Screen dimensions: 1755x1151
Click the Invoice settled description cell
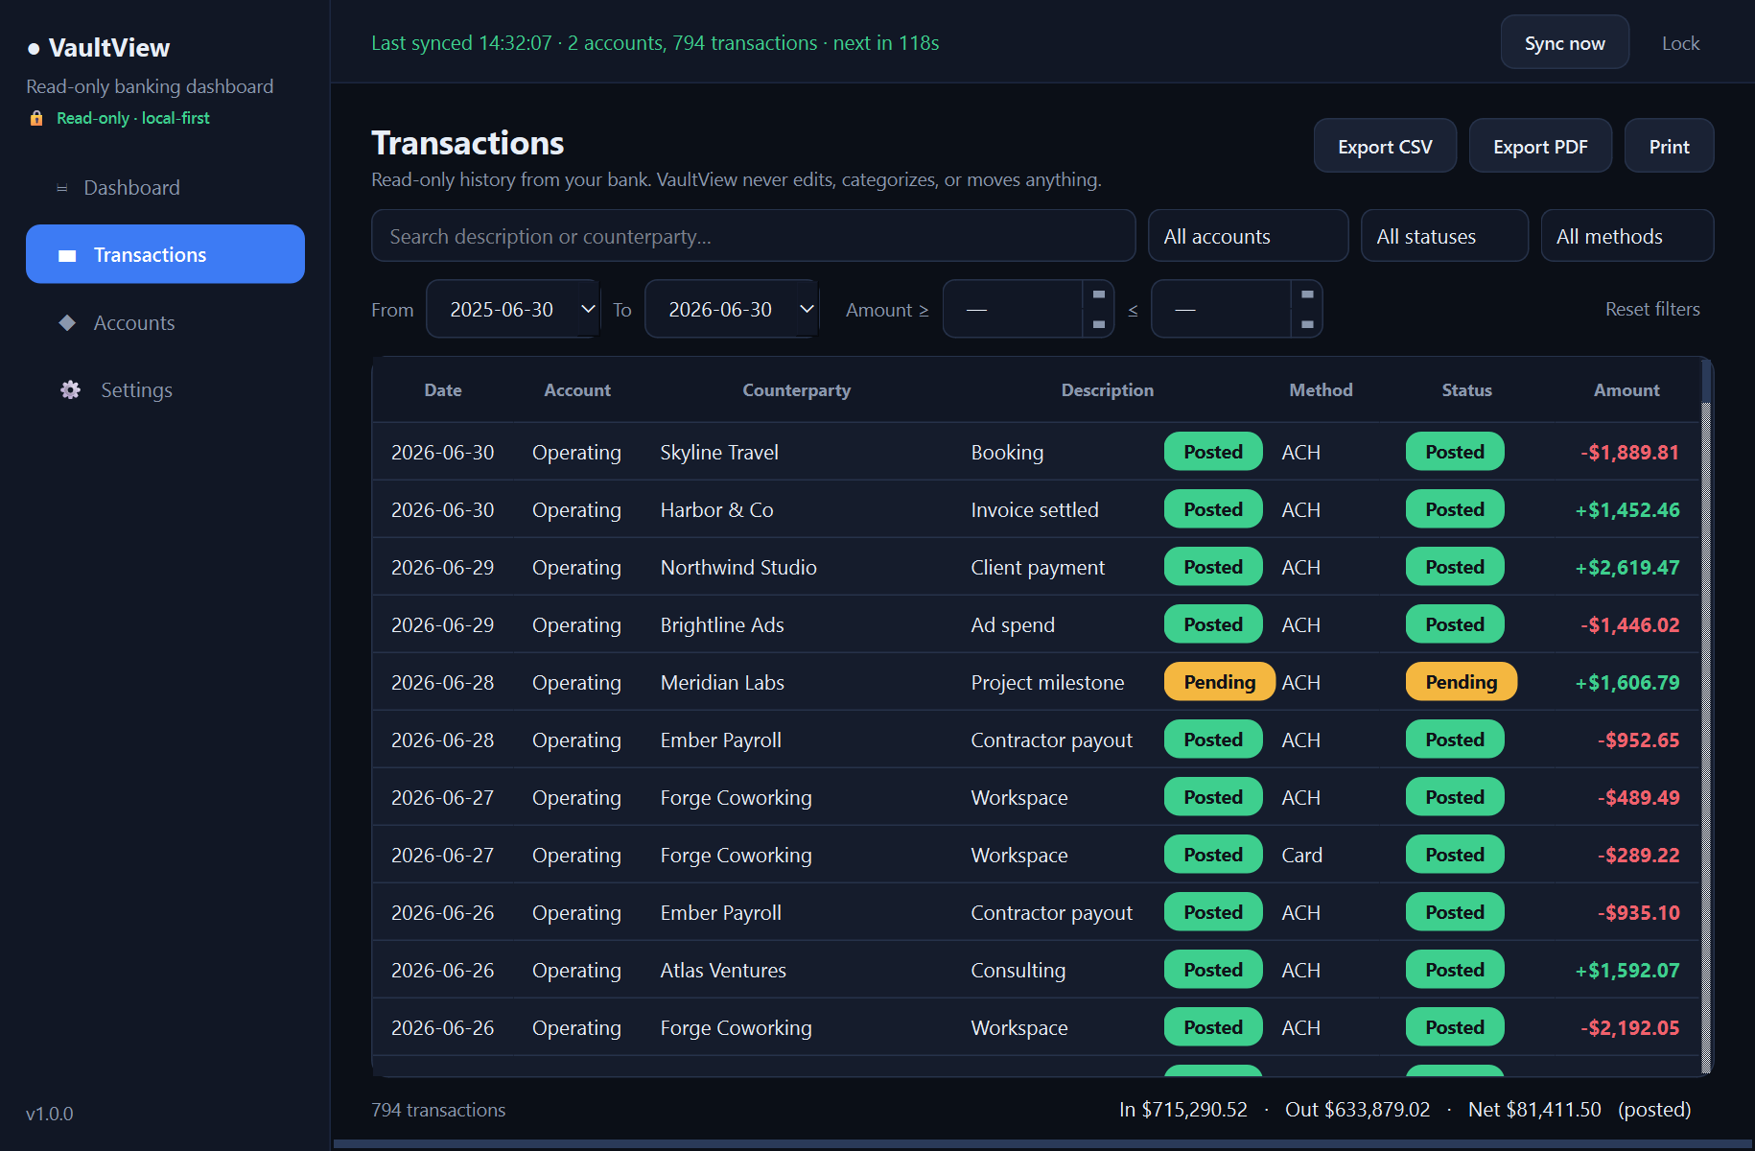pos(1035,509)
